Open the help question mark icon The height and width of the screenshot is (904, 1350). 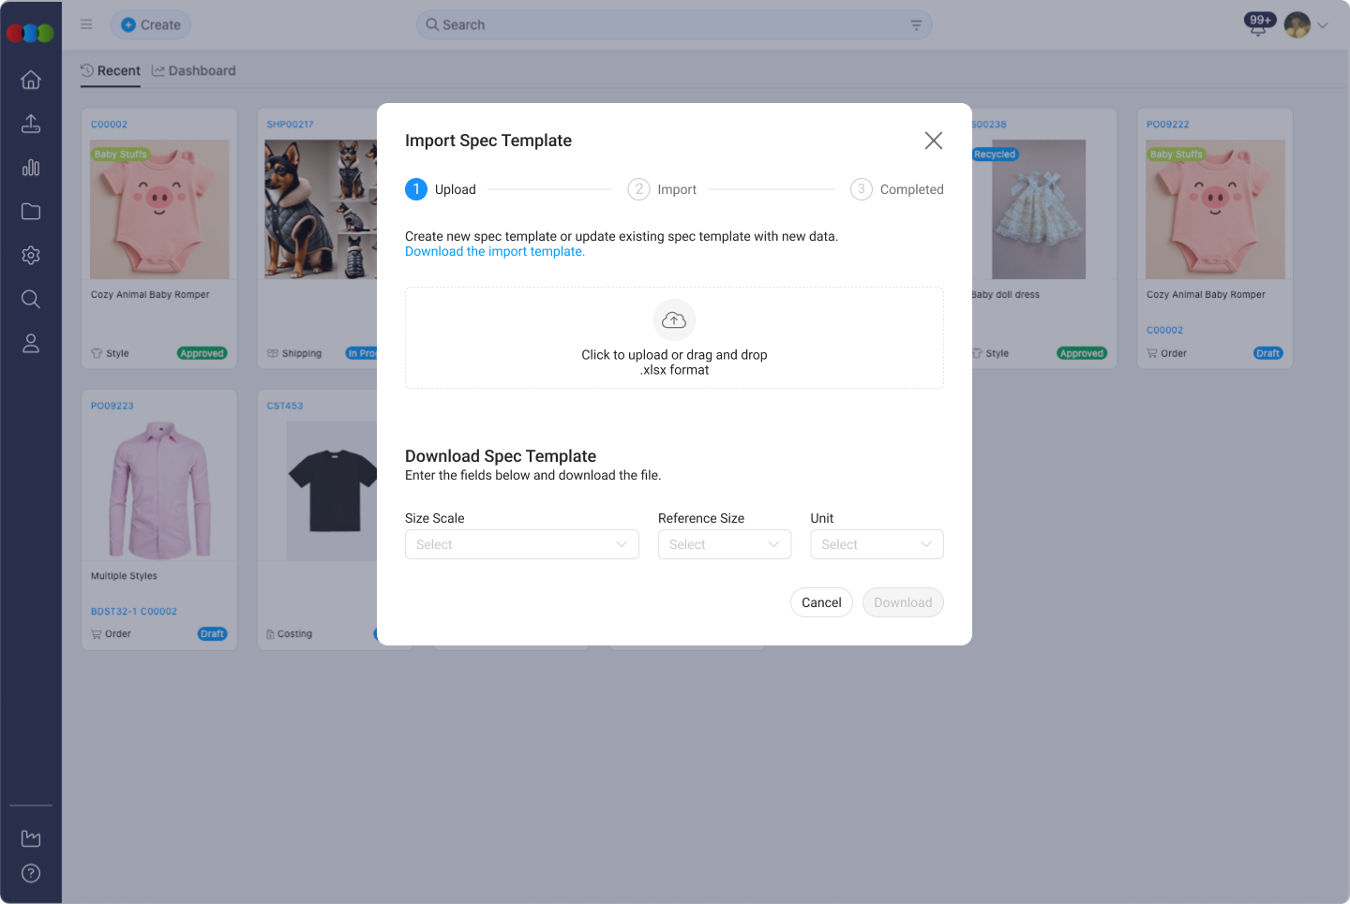click(31, 873)
